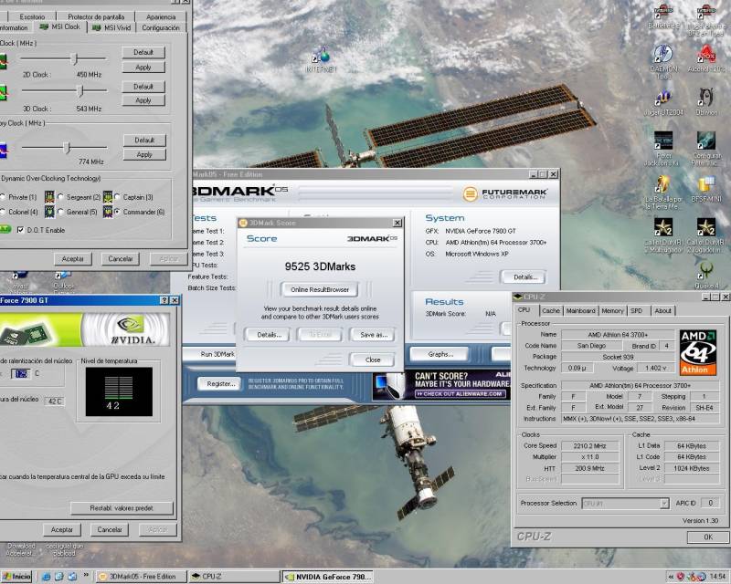Open Internet Explorer from quick launch
The width and height of the screenshot is (731, 584).
46,577
